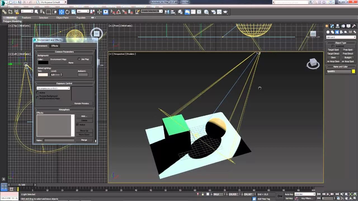Select the Bind to Space Warp tool

(x=17, y=12)
